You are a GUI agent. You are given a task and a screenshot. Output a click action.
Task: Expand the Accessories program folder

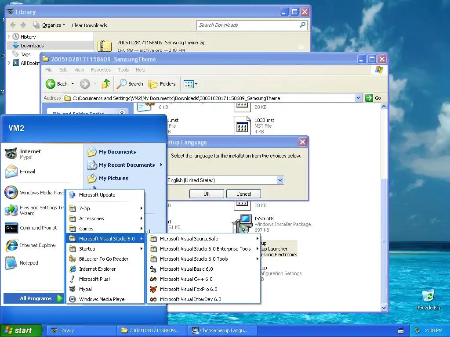[105, 219]
